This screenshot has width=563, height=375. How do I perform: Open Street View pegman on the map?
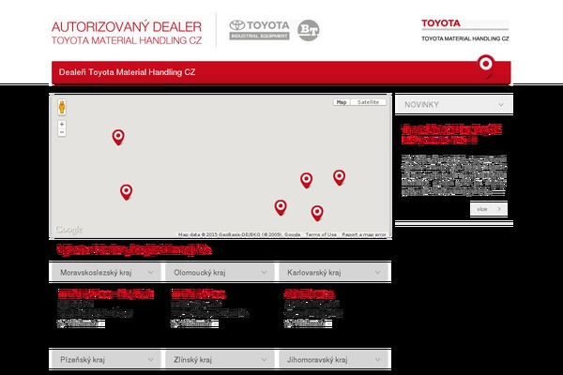click(62, 107)
